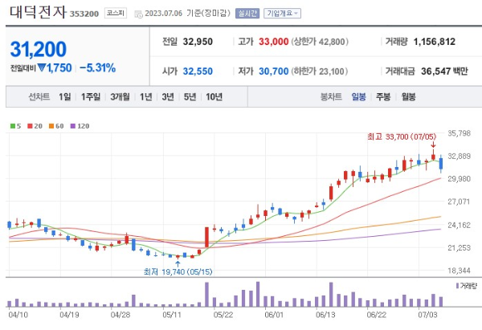Click the 전일 value 32,950

pos(198,42)
